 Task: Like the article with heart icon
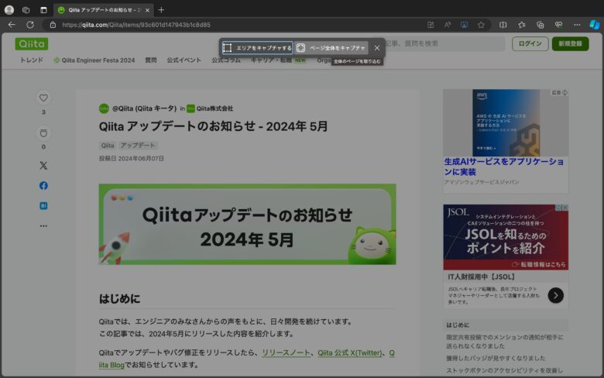pyautogui.click(x=43, y=98)
